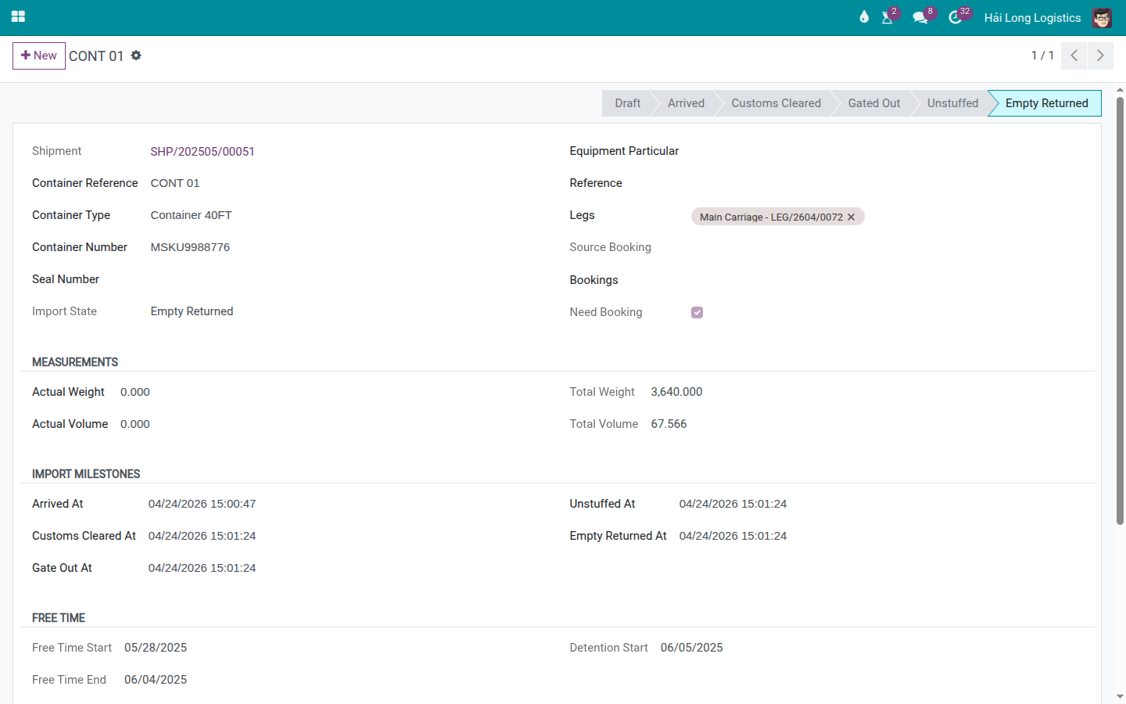
Task: Click the scrollbar down arrow
Action: pyautogui.click(x=1120, y=696)
